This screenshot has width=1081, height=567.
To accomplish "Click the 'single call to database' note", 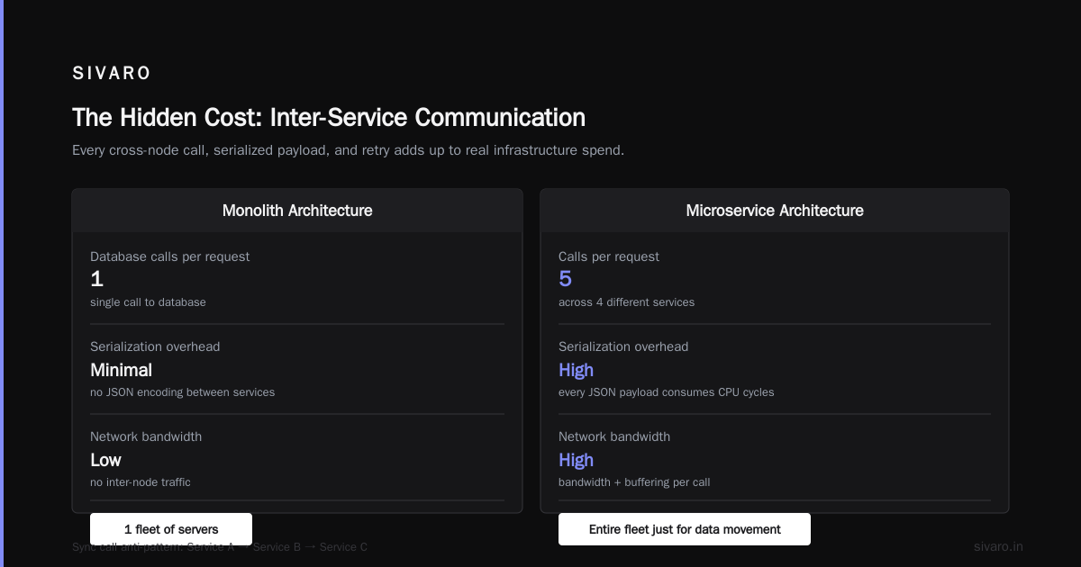I will [148, 302].
